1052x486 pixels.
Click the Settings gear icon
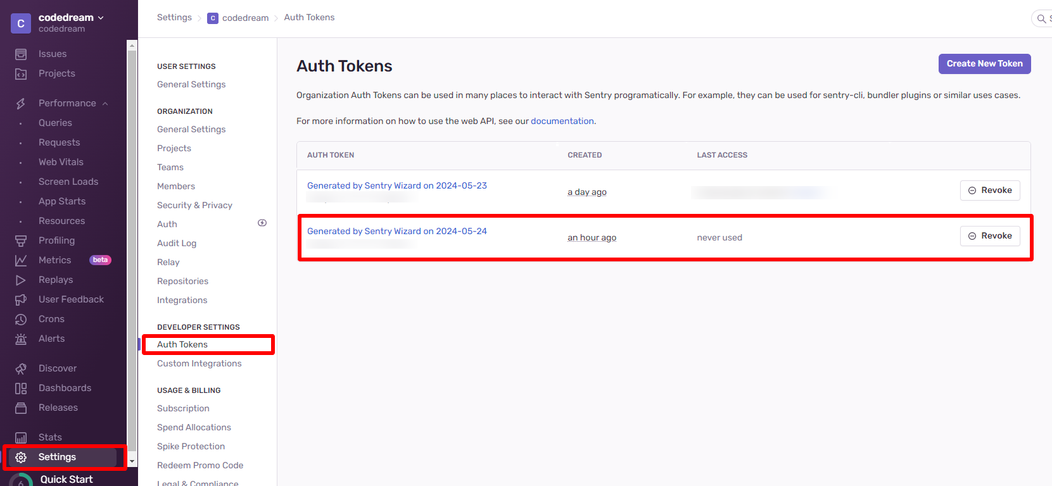pyautogui.click(x=21, y=457)
